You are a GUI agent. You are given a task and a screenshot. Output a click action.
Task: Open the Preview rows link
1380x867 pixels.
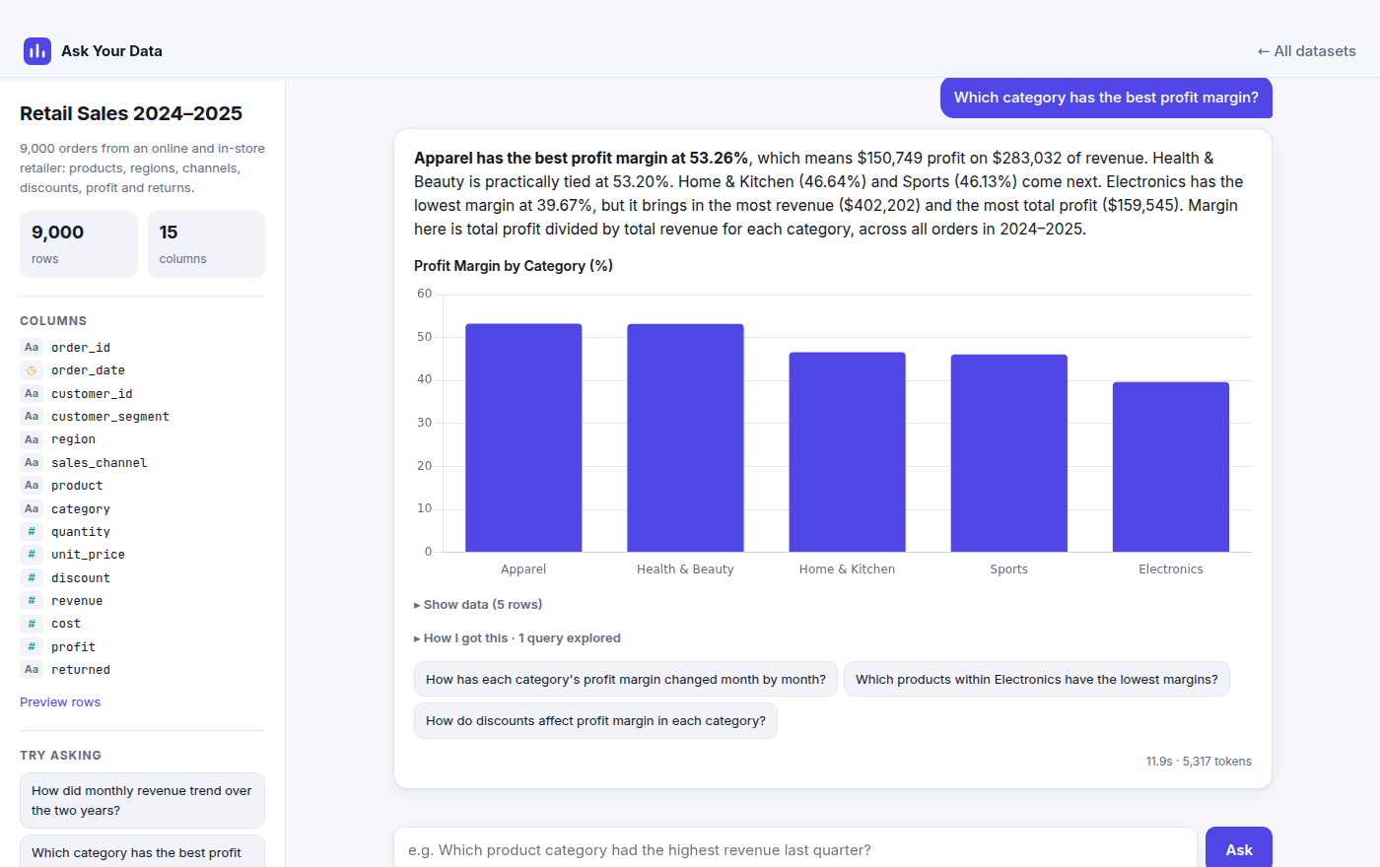tap(60, 702)
